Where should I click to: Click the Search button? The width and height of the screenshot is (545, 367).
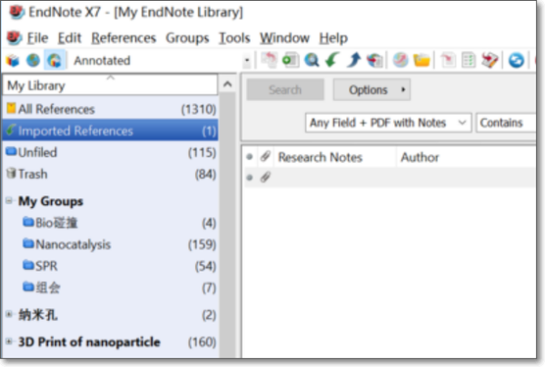click(285, 90)
